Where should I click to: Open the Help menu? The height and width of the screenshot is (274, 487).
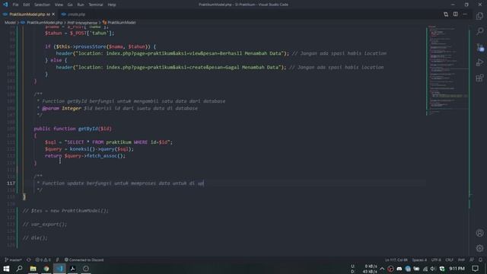[x=112, y=5]
